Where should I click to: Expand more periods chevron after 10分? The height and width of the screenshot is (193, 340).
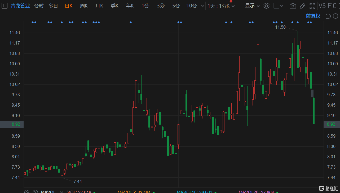coord(203,6)
